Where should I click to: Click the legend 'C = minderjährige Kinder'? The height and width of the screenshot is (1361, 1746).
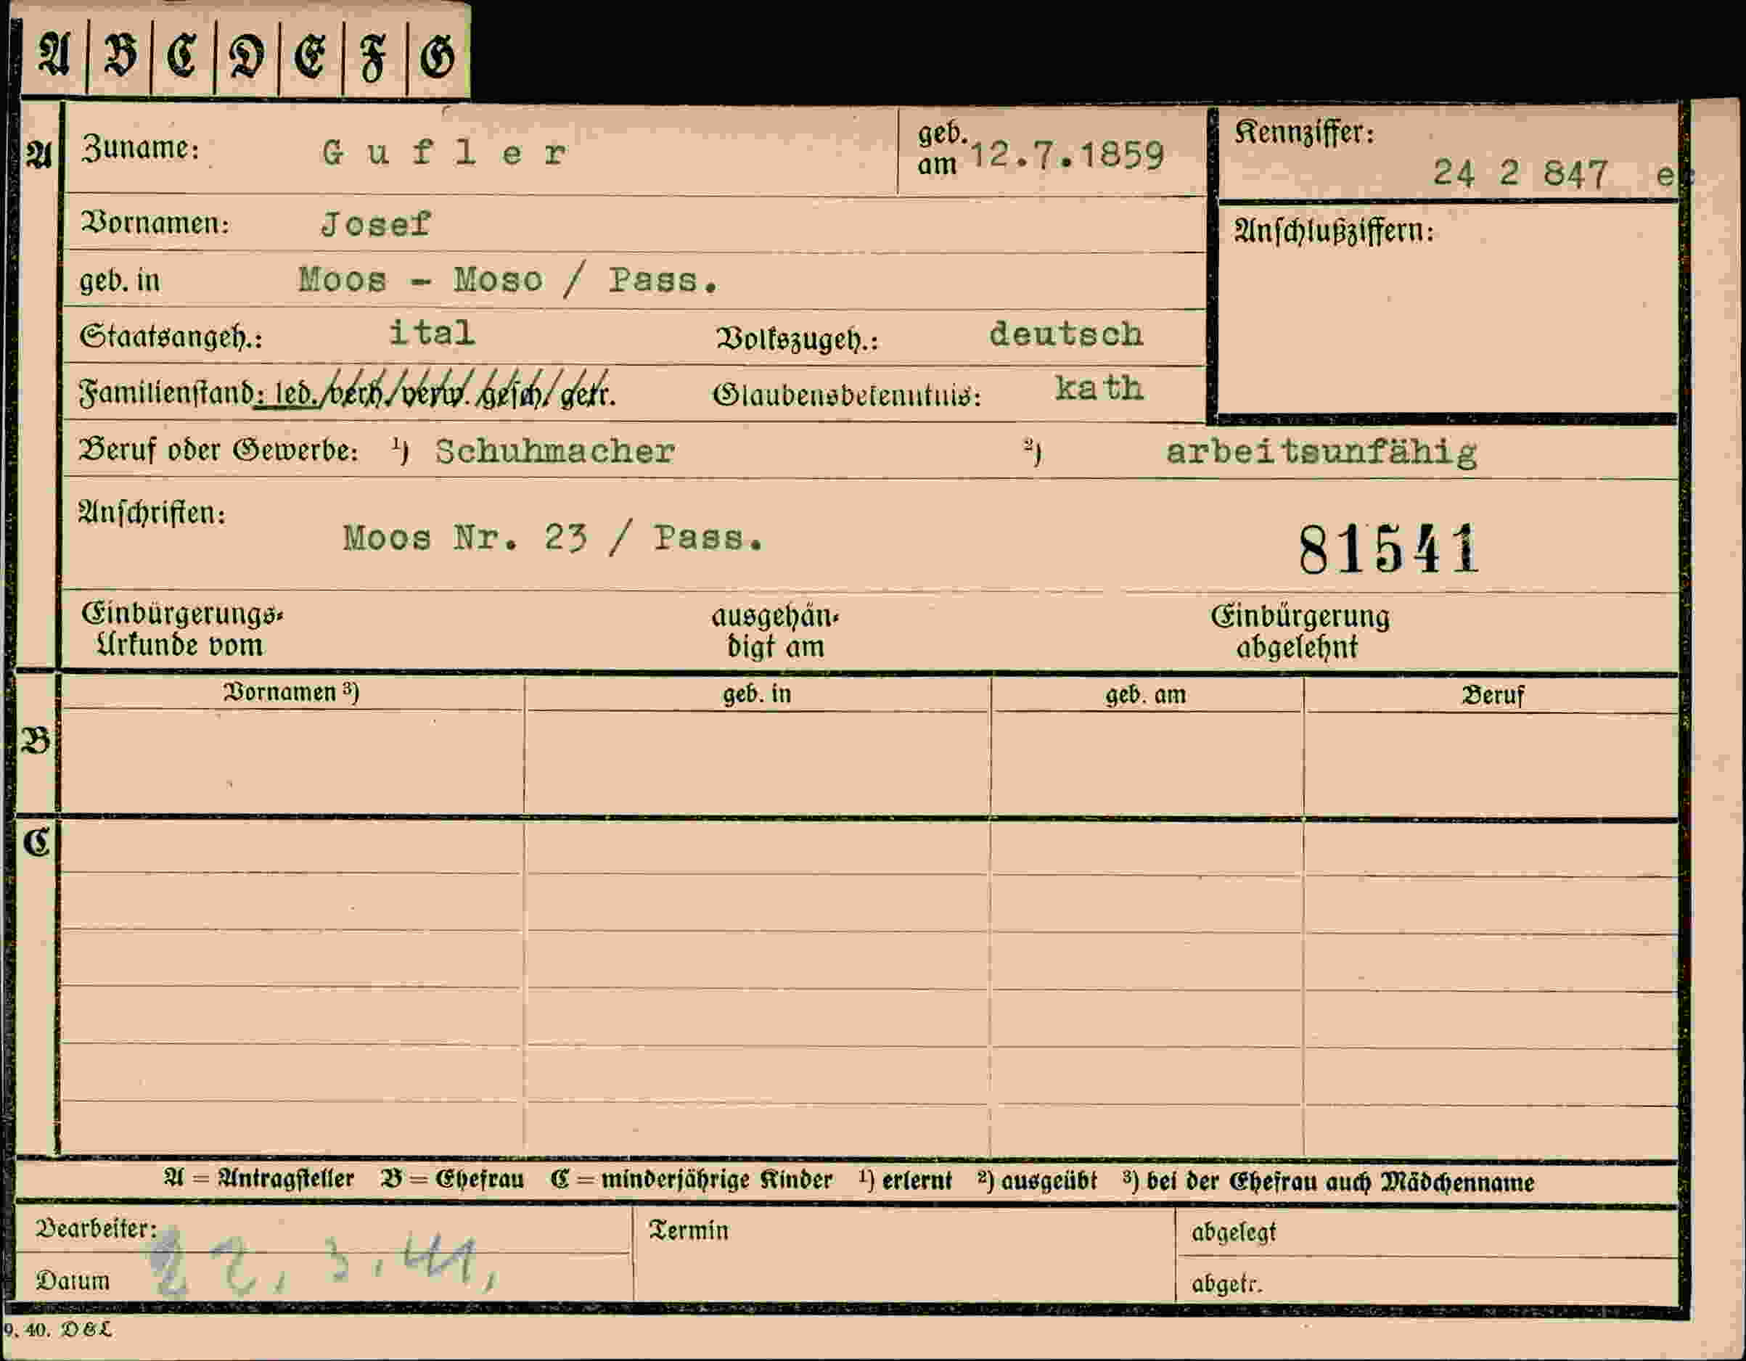[x=692, y=1180]
